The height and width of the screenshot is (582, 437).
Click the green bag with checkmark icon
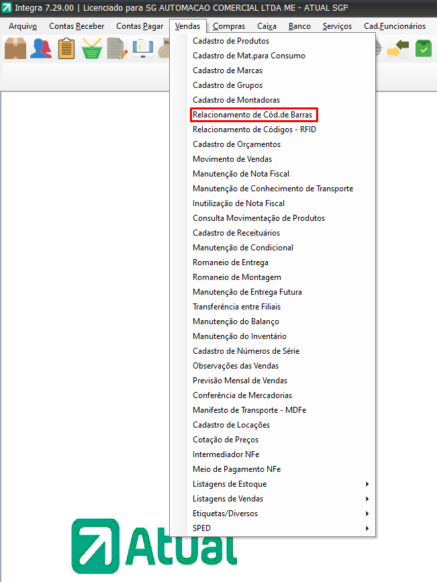[424, 48]
